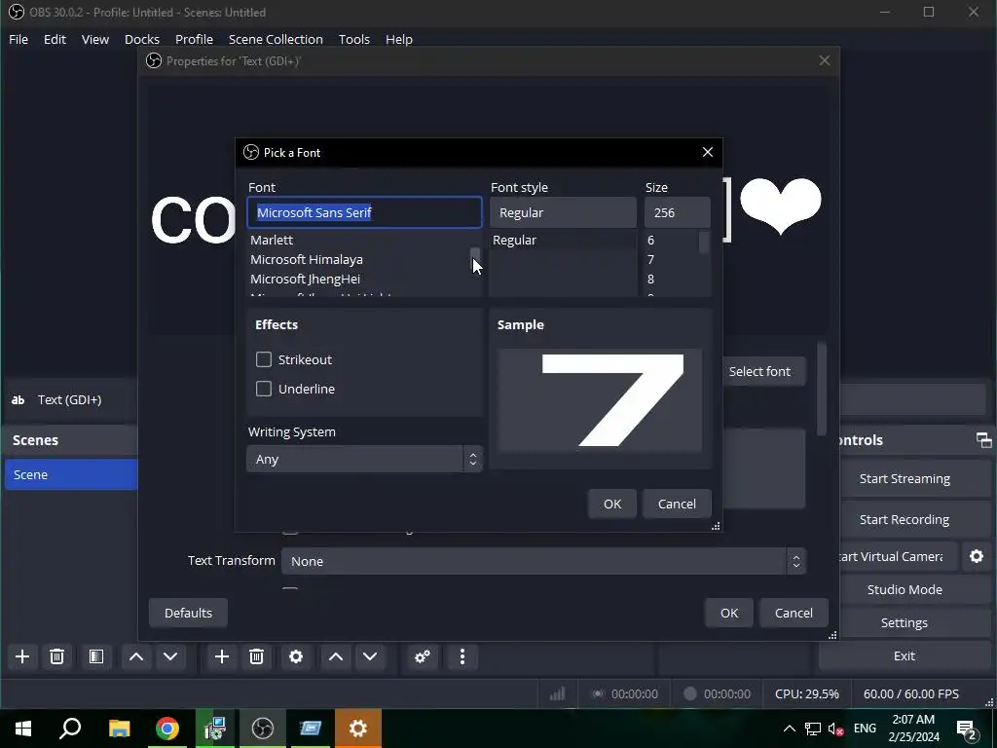
Task: Click Cancel in the Properties window
Action: click(794, 614)
